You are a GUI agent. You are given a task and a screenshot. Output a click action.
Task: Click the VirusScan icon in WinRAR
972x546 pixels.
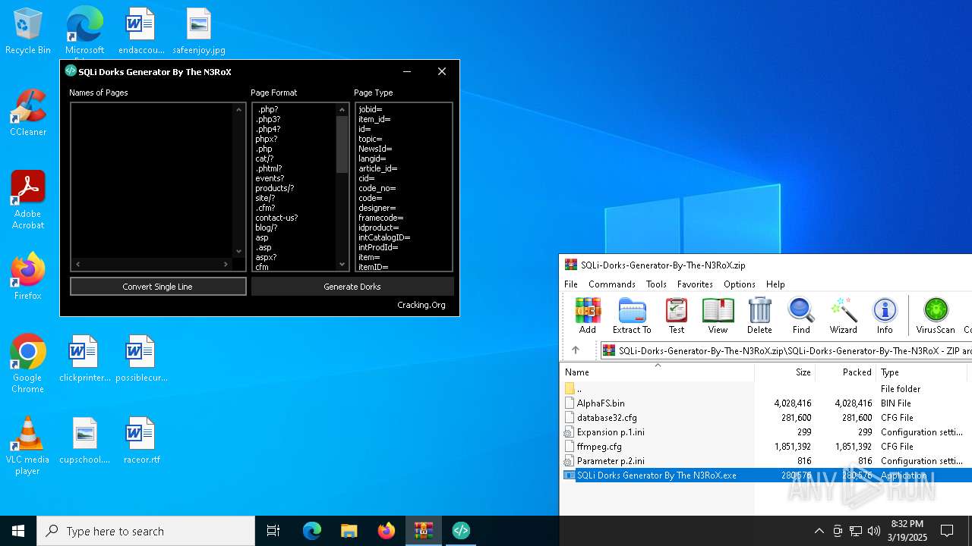[x=936, y=315]
